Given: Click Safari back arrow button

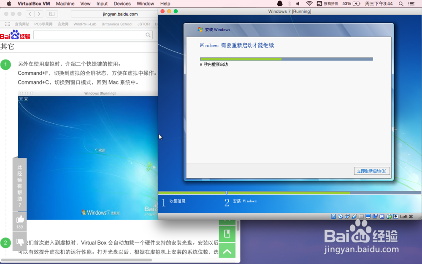Looking at the screenshot, I should point(30,14).
